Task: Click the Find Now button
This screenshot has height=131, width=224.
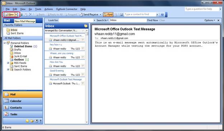Action: (153, 20)
